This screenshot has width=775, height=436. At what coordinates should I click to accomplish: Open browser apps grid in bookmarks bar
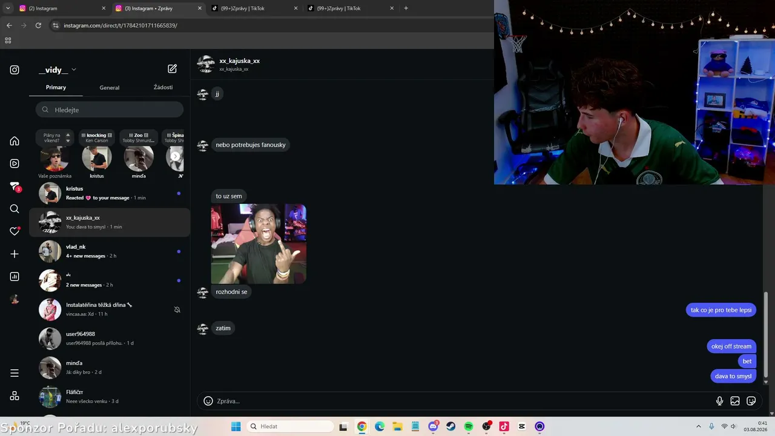[8, 41]
